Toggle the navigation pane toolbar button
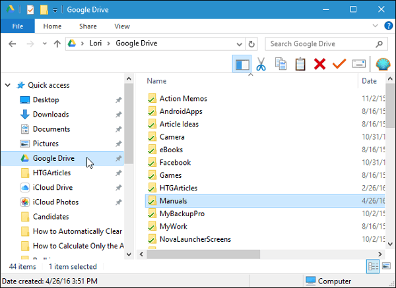Image resolution: width=396 pixels, height=288 pixels. point(242,65)
